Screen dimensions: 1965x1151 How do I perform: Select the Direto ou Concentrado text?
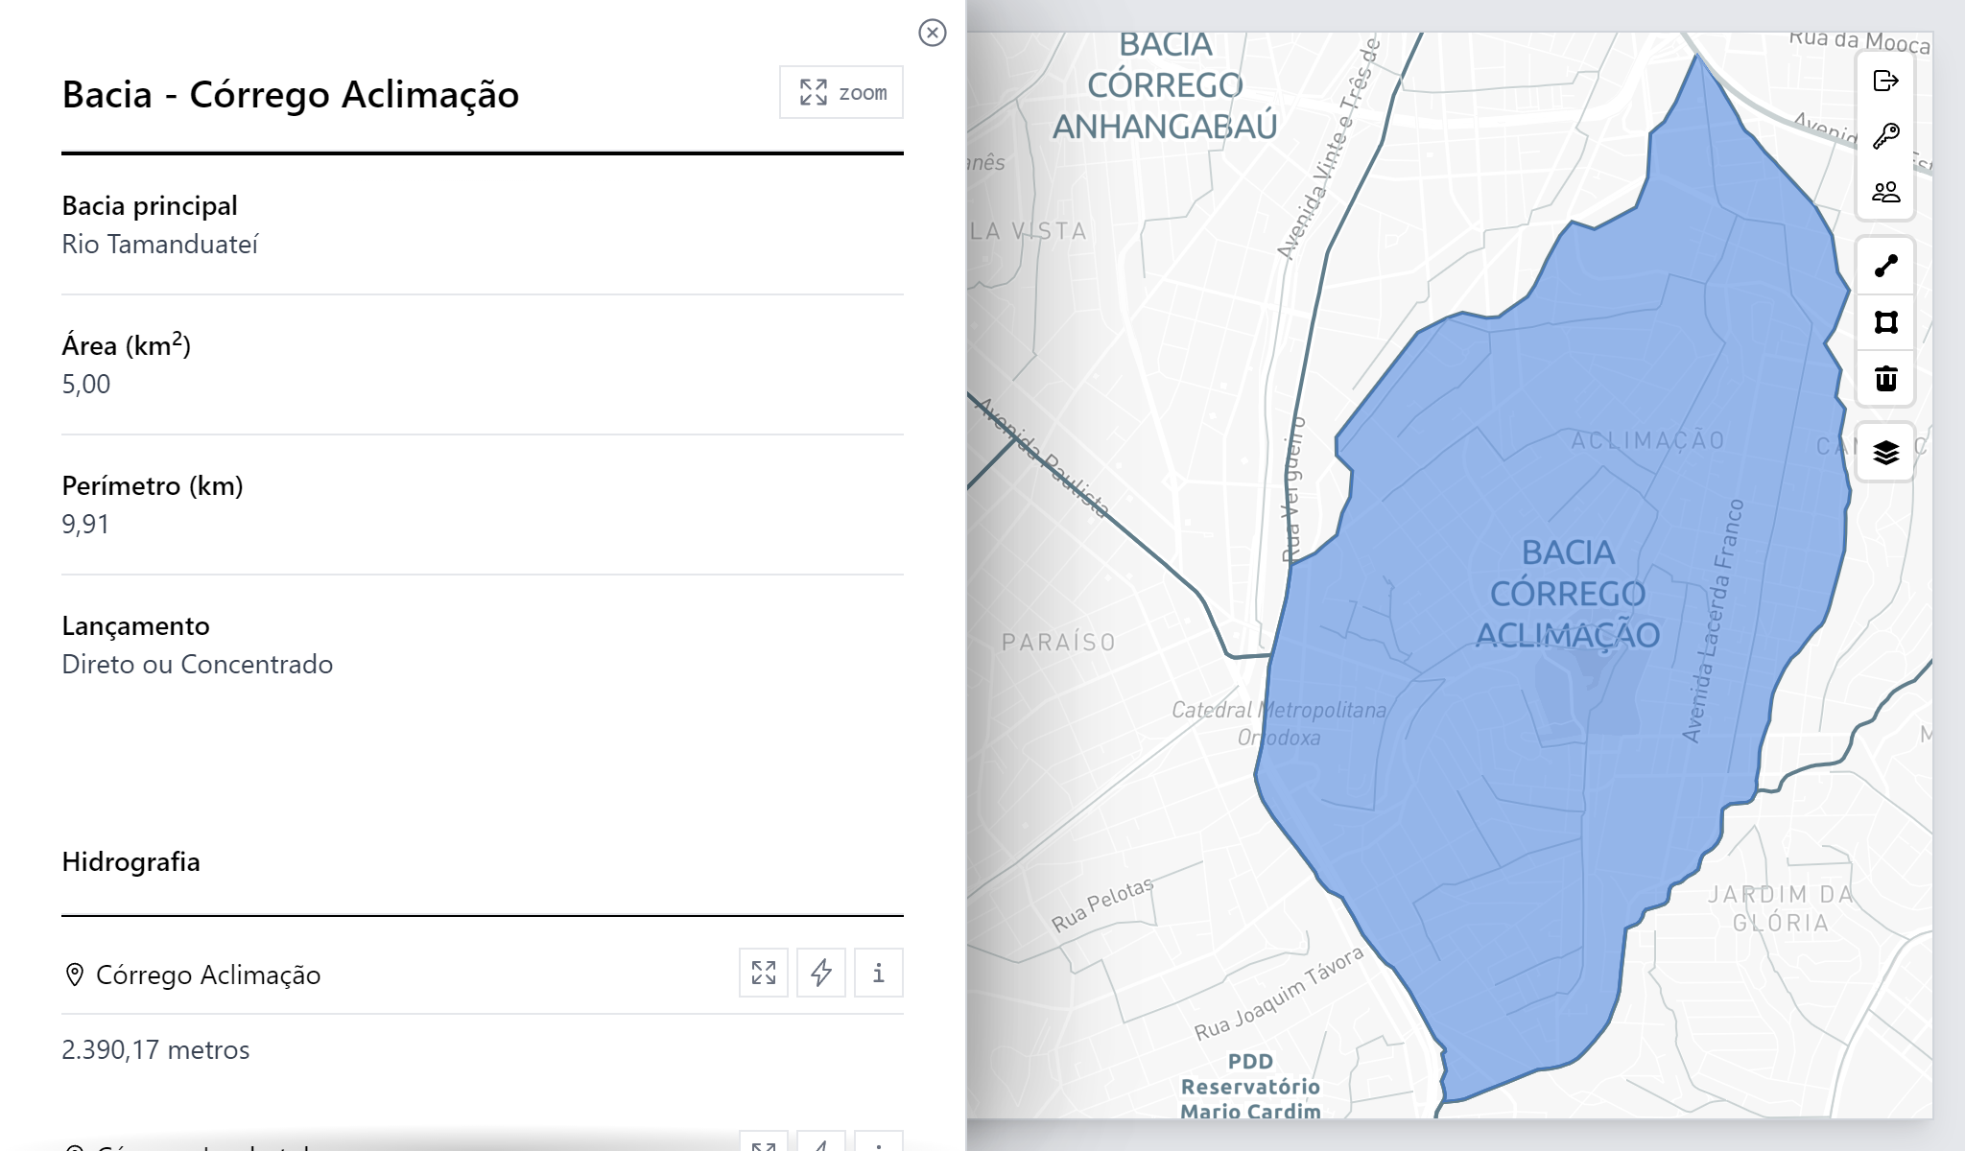pos(198,665)
